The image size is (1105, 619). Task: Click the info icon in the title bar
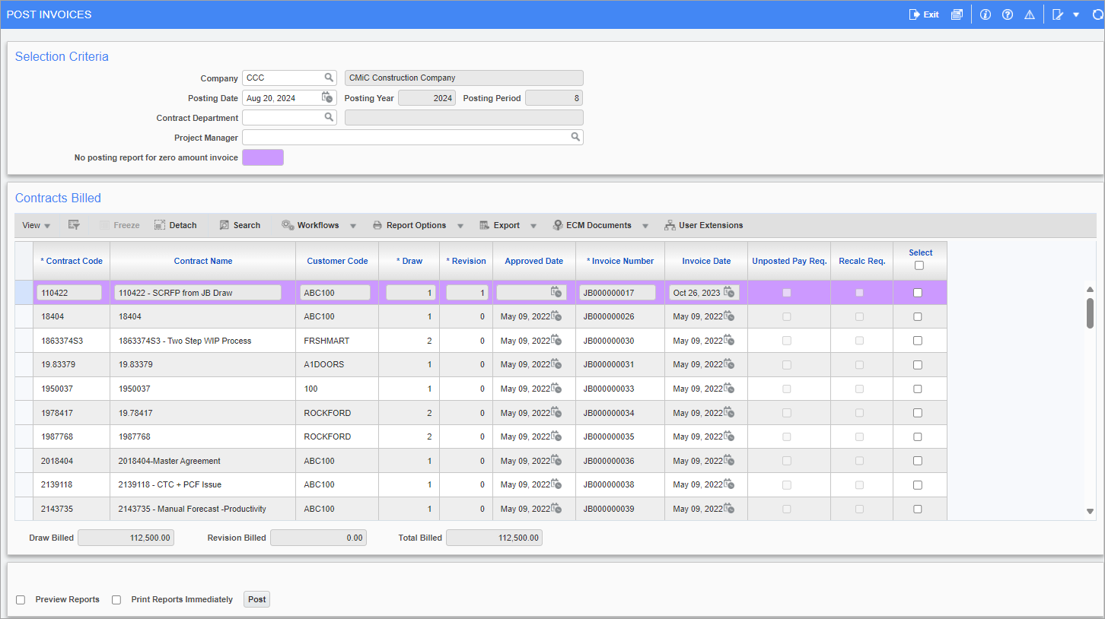click(985, 14)
